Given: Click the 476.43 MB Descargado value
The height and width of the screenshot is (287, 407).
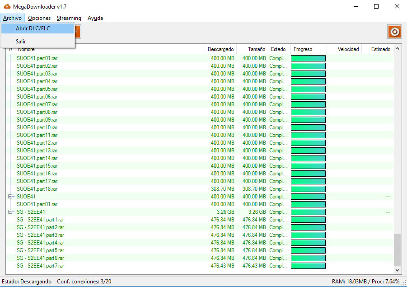Looking at the screenshot, I should [x=222, y=266].
